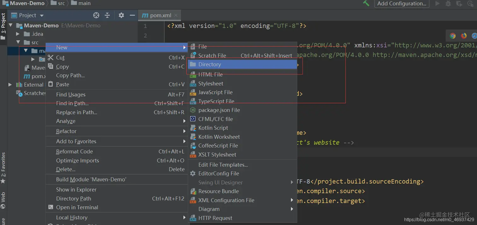This screenshot has height=225, width=477.
Task: Create a new Scratch File
Action: (x=242, y=55)
